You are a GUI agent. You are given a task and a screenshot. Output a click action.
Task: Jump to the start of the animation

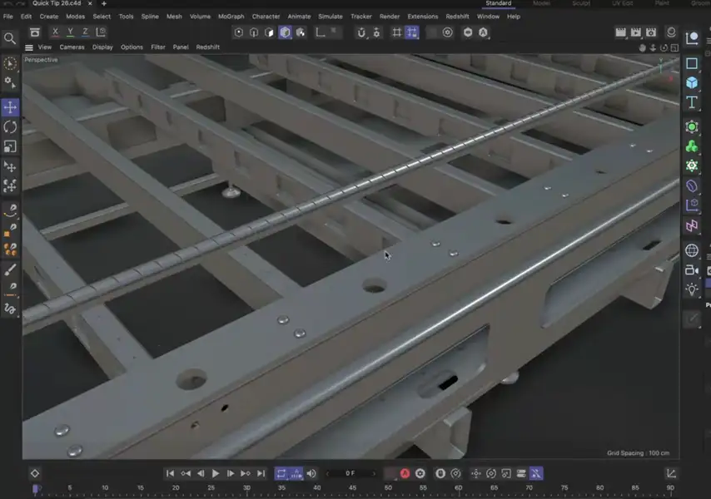170,473
